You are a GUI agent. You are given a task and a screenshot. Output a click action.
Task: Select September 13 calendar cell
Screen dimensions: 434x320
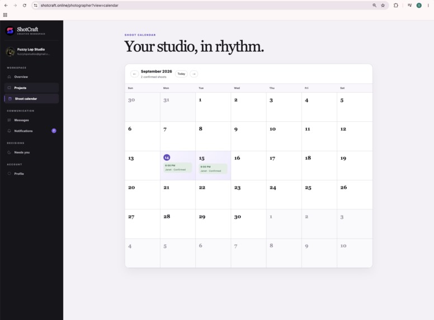pyautogui.click(x=143, y=165)
